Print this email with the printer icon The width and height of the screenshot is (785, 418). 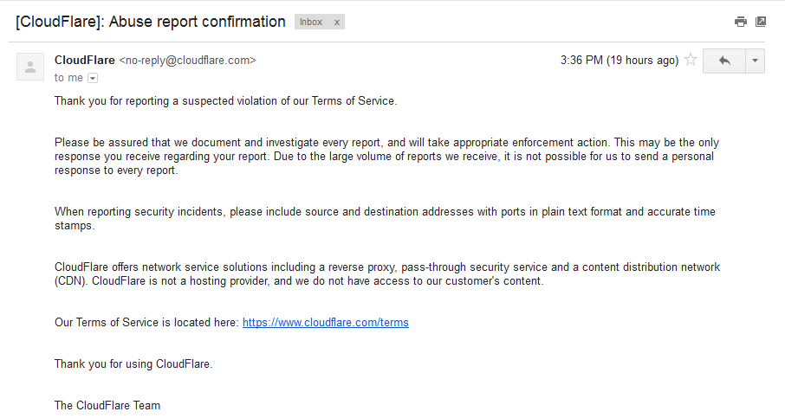[x=741, y=22]
